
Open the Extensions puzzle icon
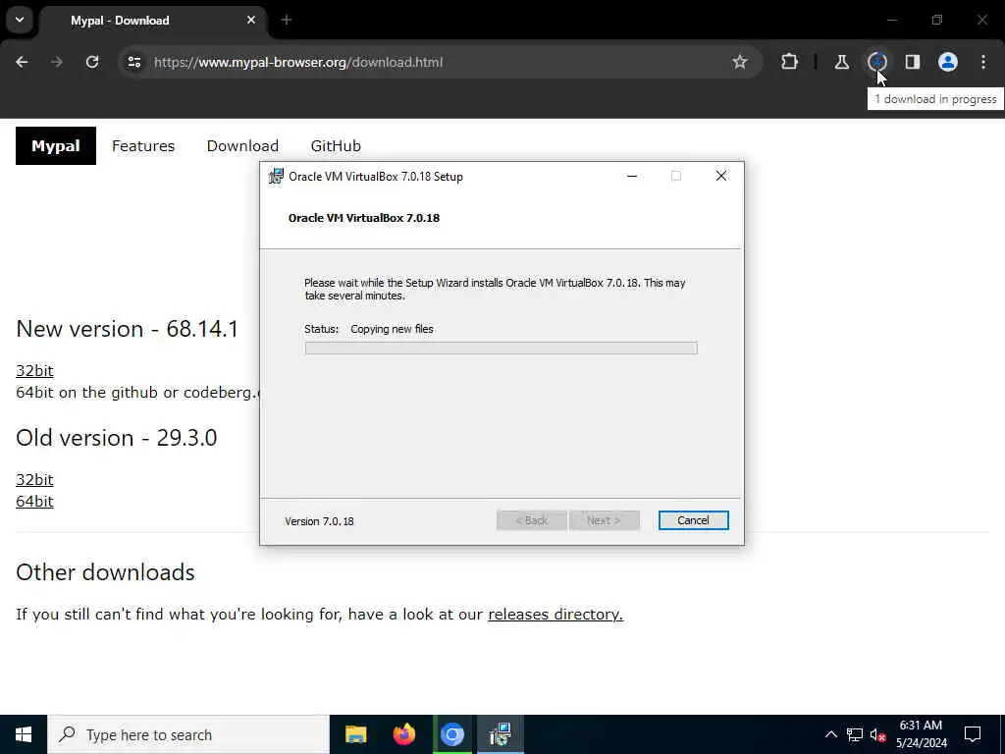pos(790,62)
